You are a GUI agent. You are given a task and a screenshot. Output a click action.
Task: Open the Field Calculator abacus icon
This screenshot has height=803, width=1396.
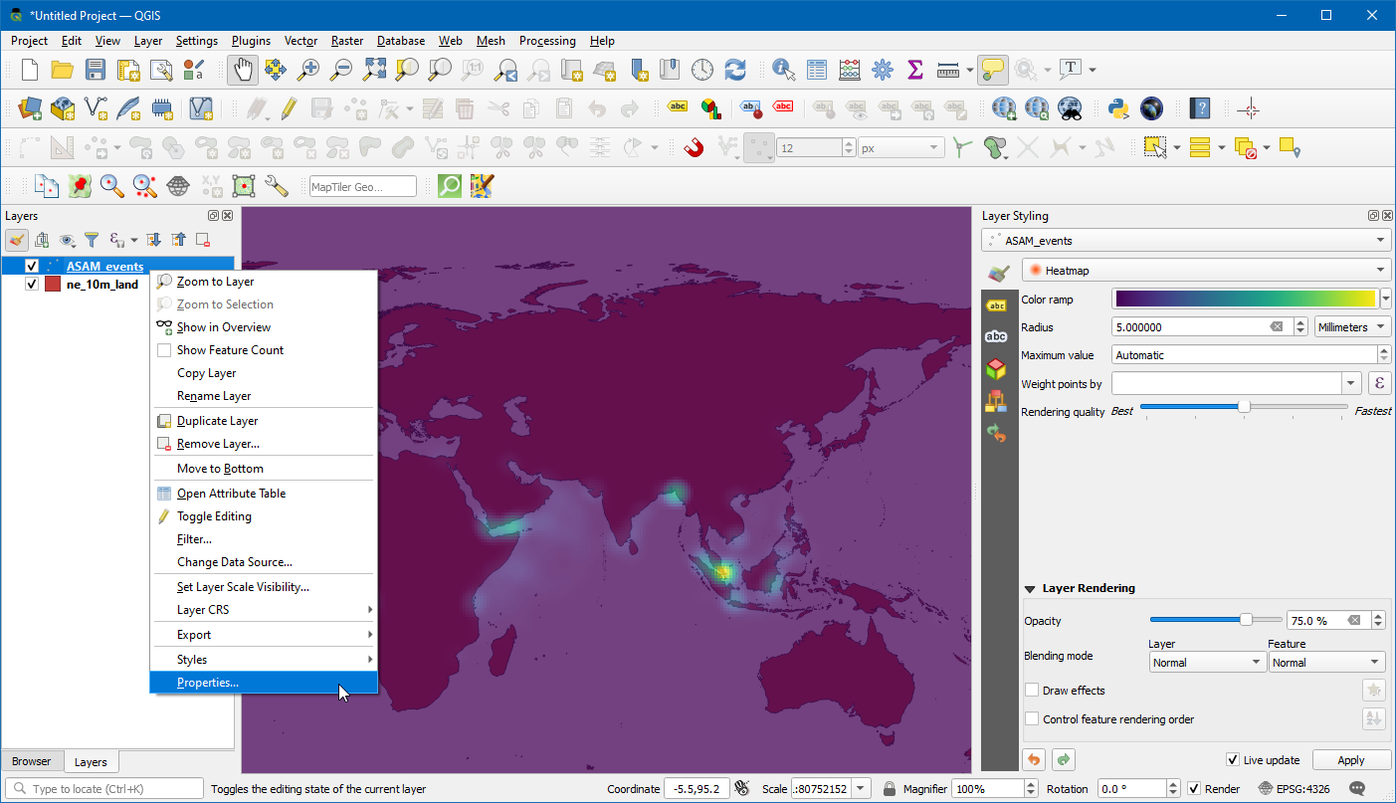tap(850, 70)
